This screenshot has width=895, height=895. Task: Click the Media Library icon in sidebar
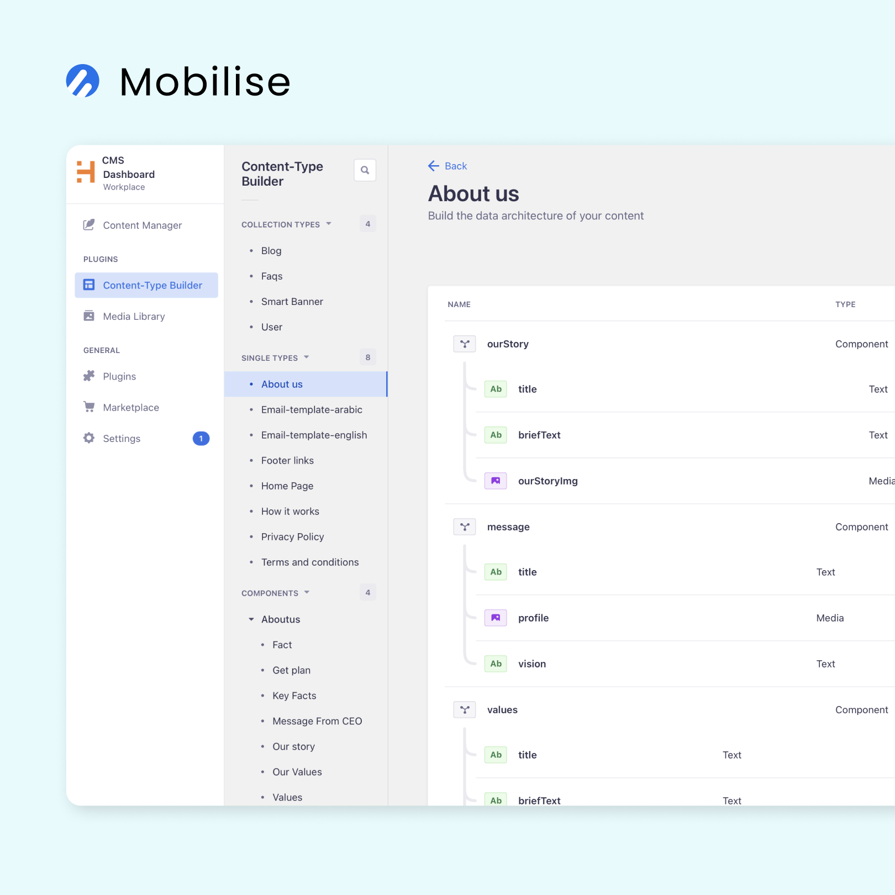coord(88,316)
